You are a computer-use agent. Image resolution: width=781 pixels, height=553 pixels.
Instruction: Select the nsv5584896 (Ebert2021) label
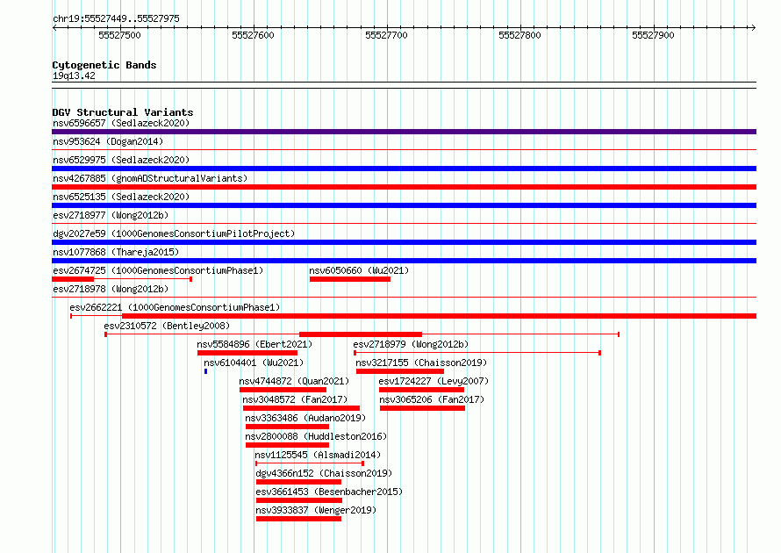(254, 344)
